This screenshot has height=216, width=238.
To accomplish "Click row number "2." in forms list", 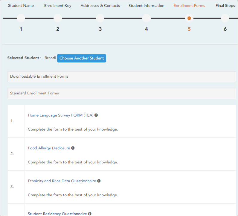I will point(12,154).
